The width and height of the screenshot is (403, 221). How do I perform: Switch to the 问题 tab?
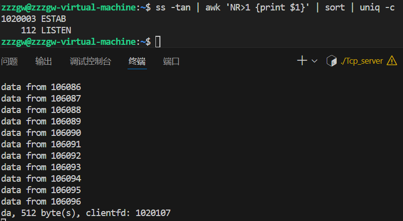pos(9,61)
